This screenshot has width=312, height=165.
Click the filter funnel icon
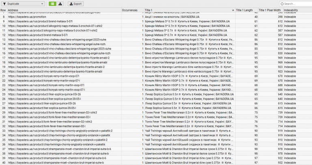4,4
